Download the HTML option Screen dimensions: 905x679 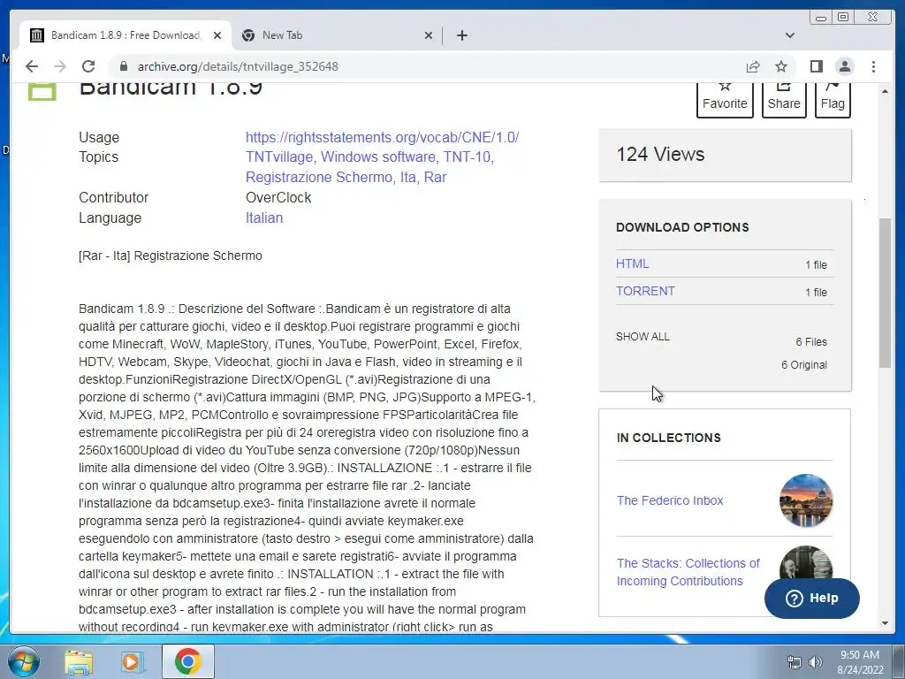[633, 263]
